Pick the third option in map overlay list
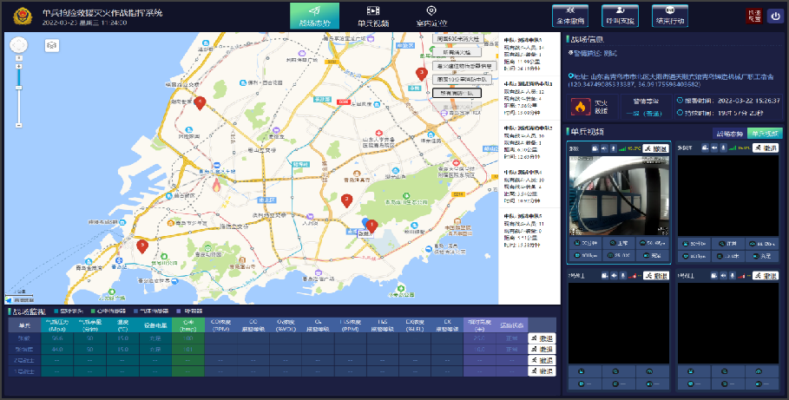The width and height of the screenshot is (789, 400). pos(464,66)
